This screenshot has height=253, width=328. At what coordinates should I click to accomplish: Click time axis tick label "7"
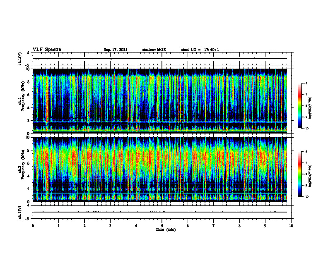(x=214, y=226)
